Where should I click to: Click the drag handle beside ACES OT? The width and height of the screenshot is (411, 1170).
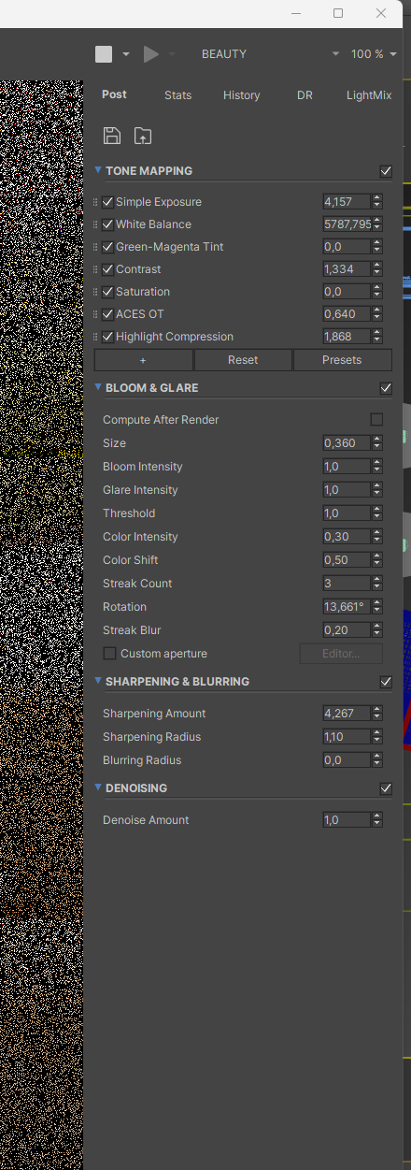[x=96, y=314]
